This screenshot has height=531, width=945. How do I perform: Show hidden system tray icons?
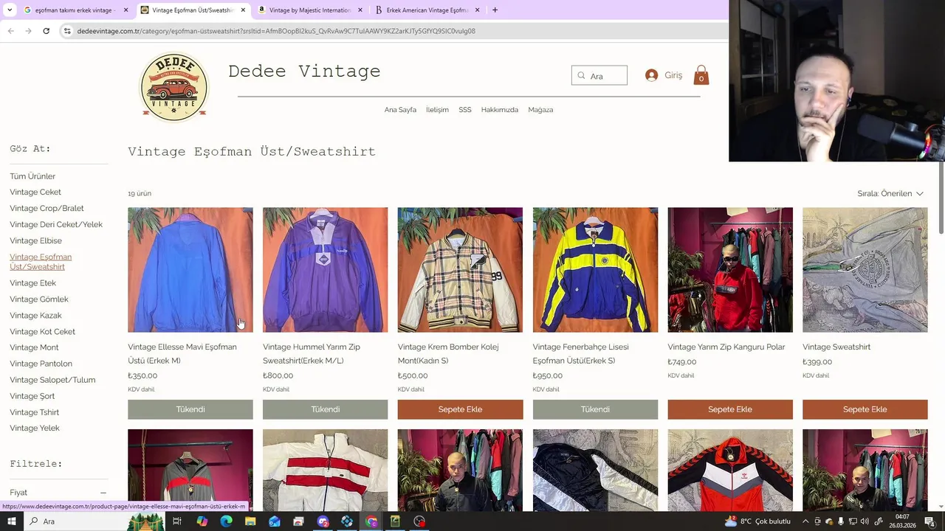[805, 521]
